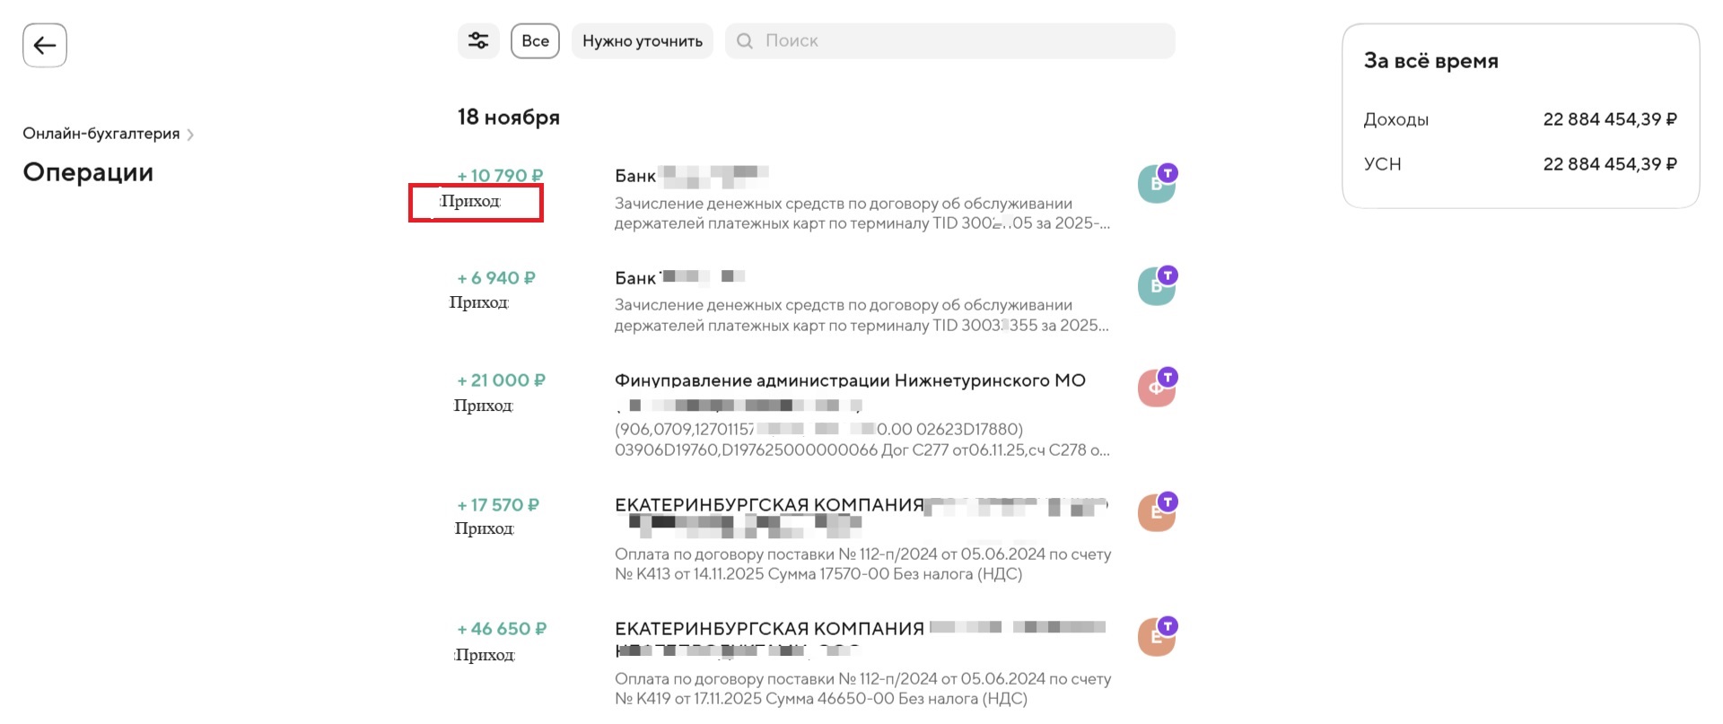Toggle the "Нужно уточнить" filter
Image resolution: width=1723 pixels, height=724 pixels.
coord(643,41)
